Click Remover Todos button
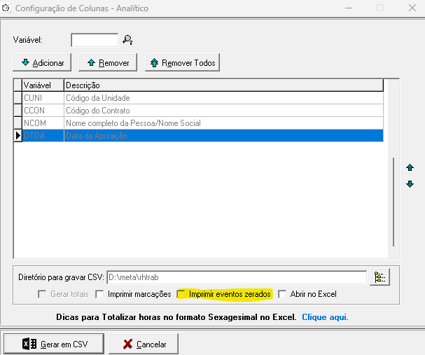The image size is (425, 355). click(x=182, y=62)
